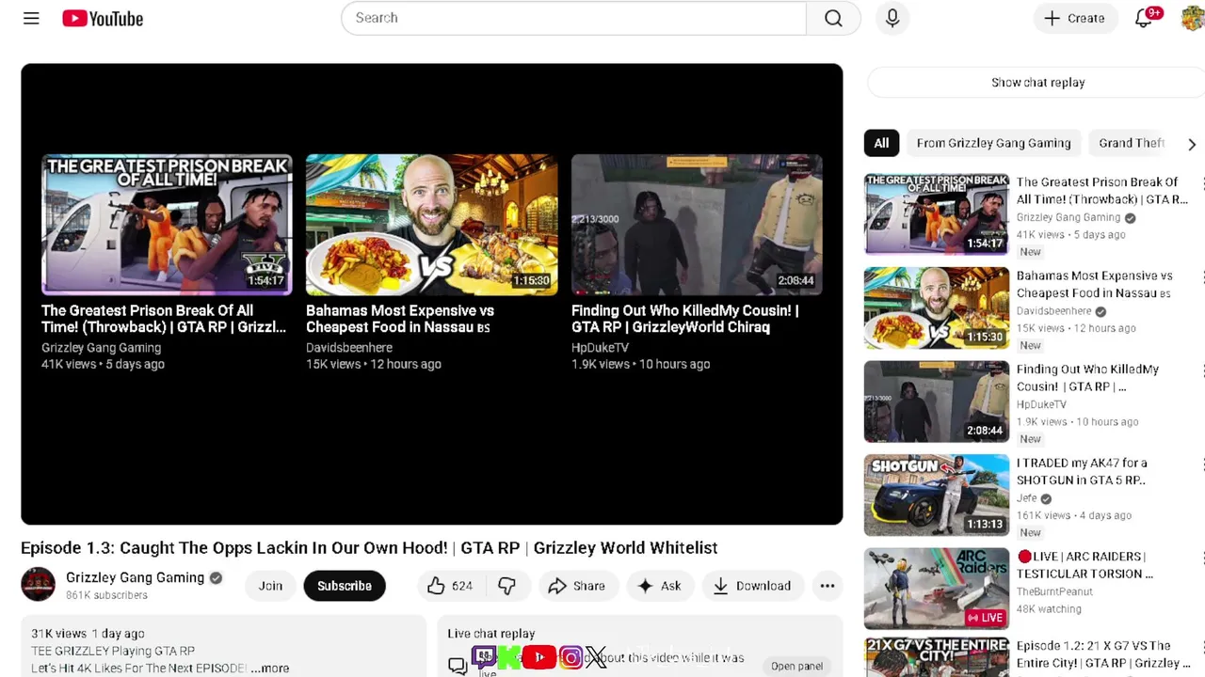Click endscreen channel Grizzley Gang Gaming text
The width and height of the screenshot is (1205, 677).
[101, 348]
